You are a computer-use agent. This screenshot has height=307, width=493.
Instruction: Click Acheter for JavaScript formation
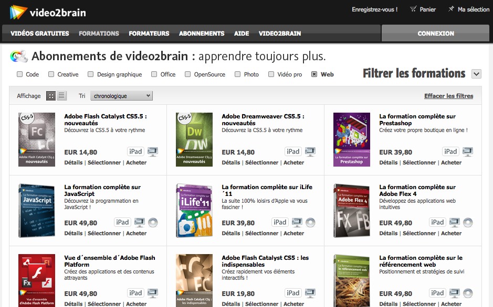(x=136, y=233)
